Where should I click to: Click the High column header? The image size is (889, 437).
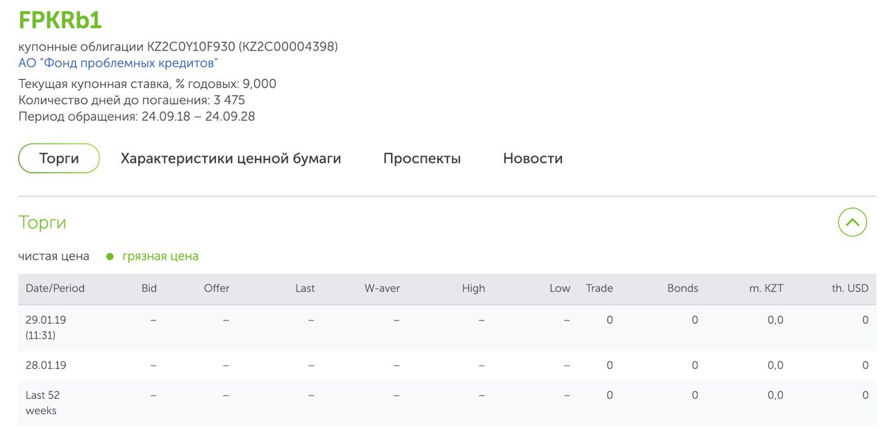(473, 288)
